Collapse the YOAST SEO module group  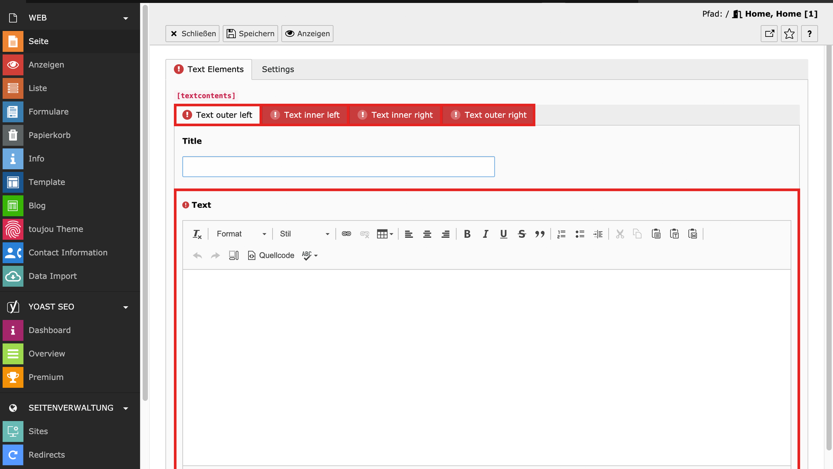tap(126, 307)
